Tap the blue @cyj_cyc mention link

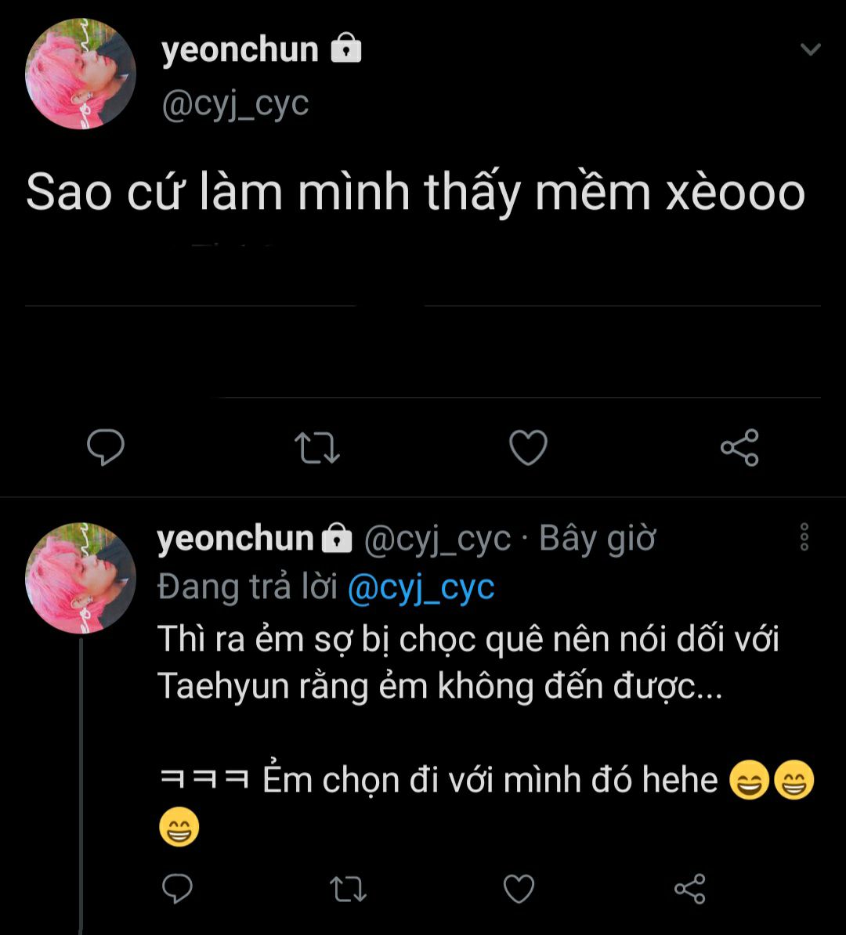(x=421, y=587)
